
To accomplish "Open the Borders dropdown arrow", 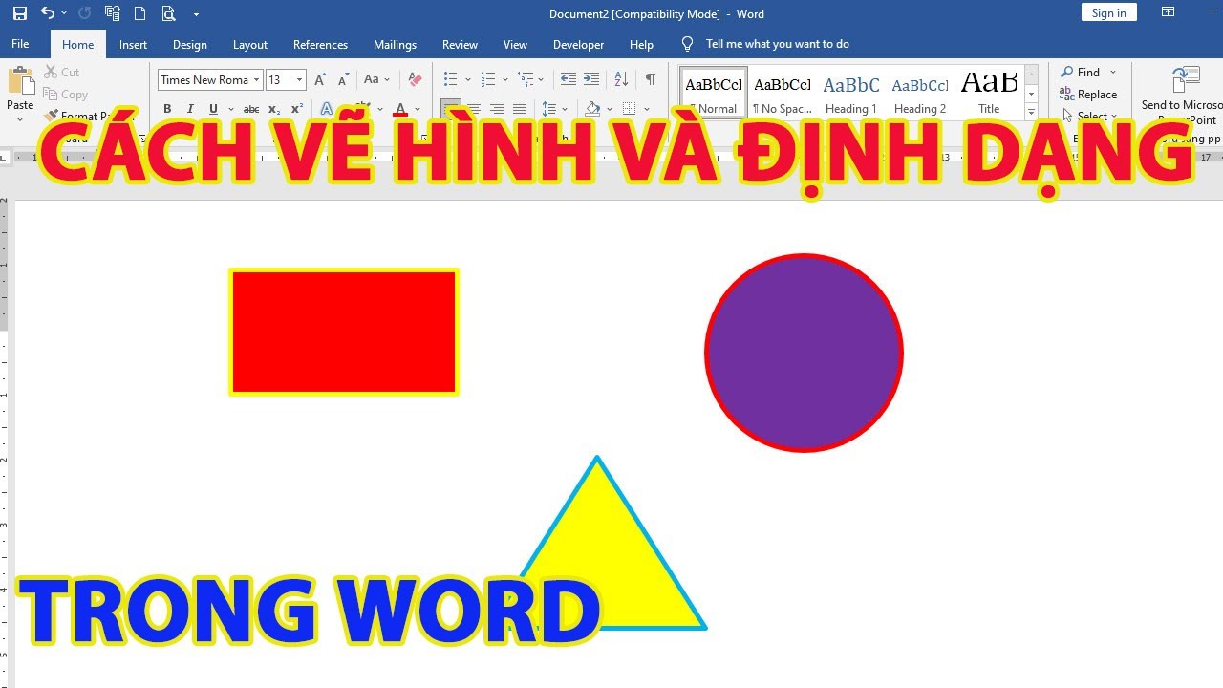I will click(x=647, y=108).
